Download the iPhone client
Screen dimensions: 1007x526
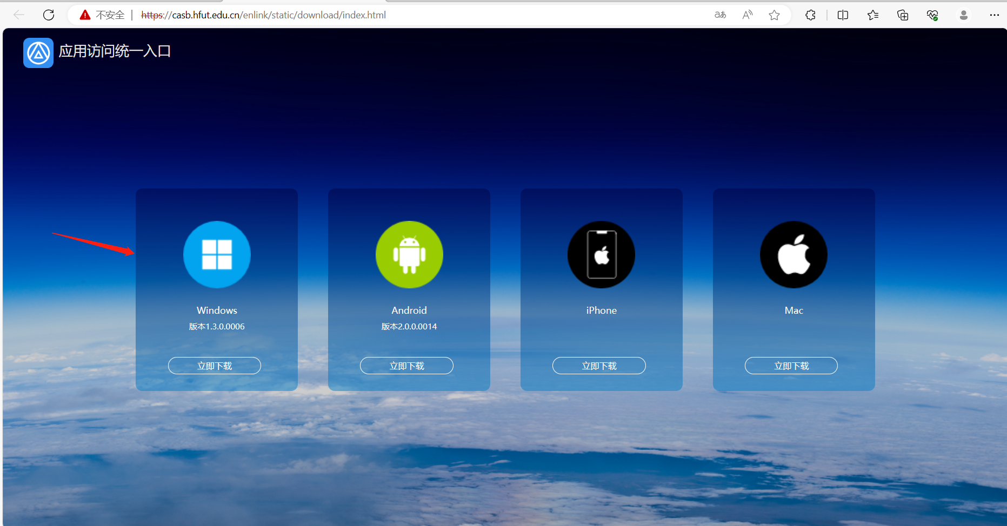pyautogui.click(x=599, y=366)
